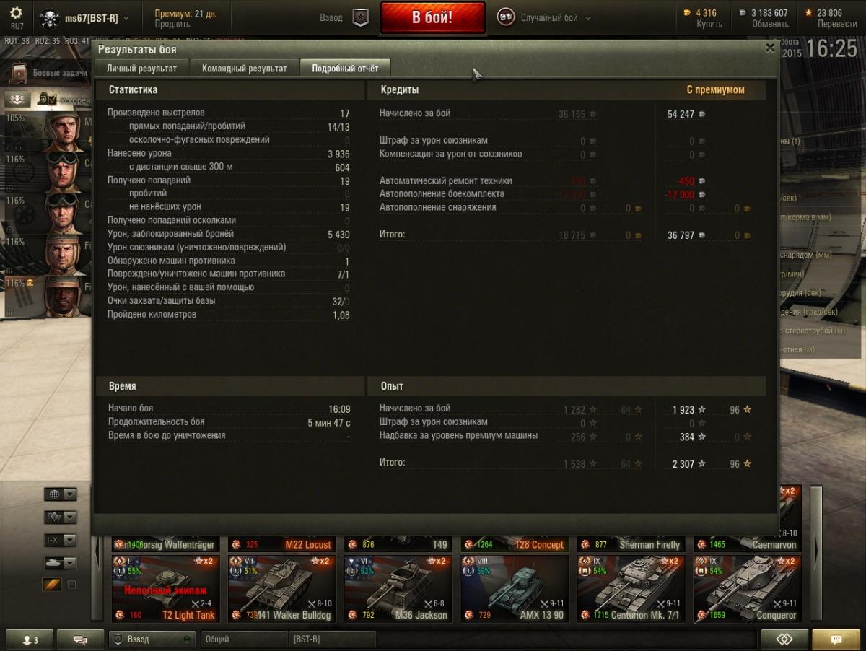Click the yellow notifications message button
Screen dimensions: 866x651
click(836, 639)
